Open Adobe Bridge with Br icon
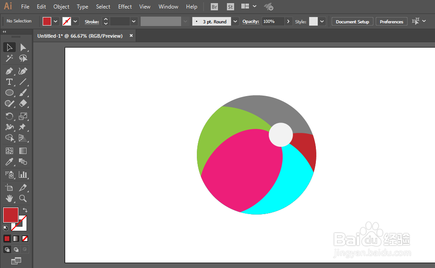Viewport: 435px width, 268px height. pos(214,7)
